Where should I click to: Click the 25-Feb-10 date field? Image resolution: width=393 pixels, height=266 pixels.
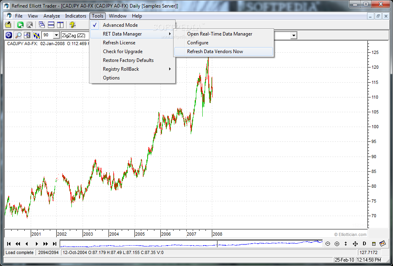344,260
